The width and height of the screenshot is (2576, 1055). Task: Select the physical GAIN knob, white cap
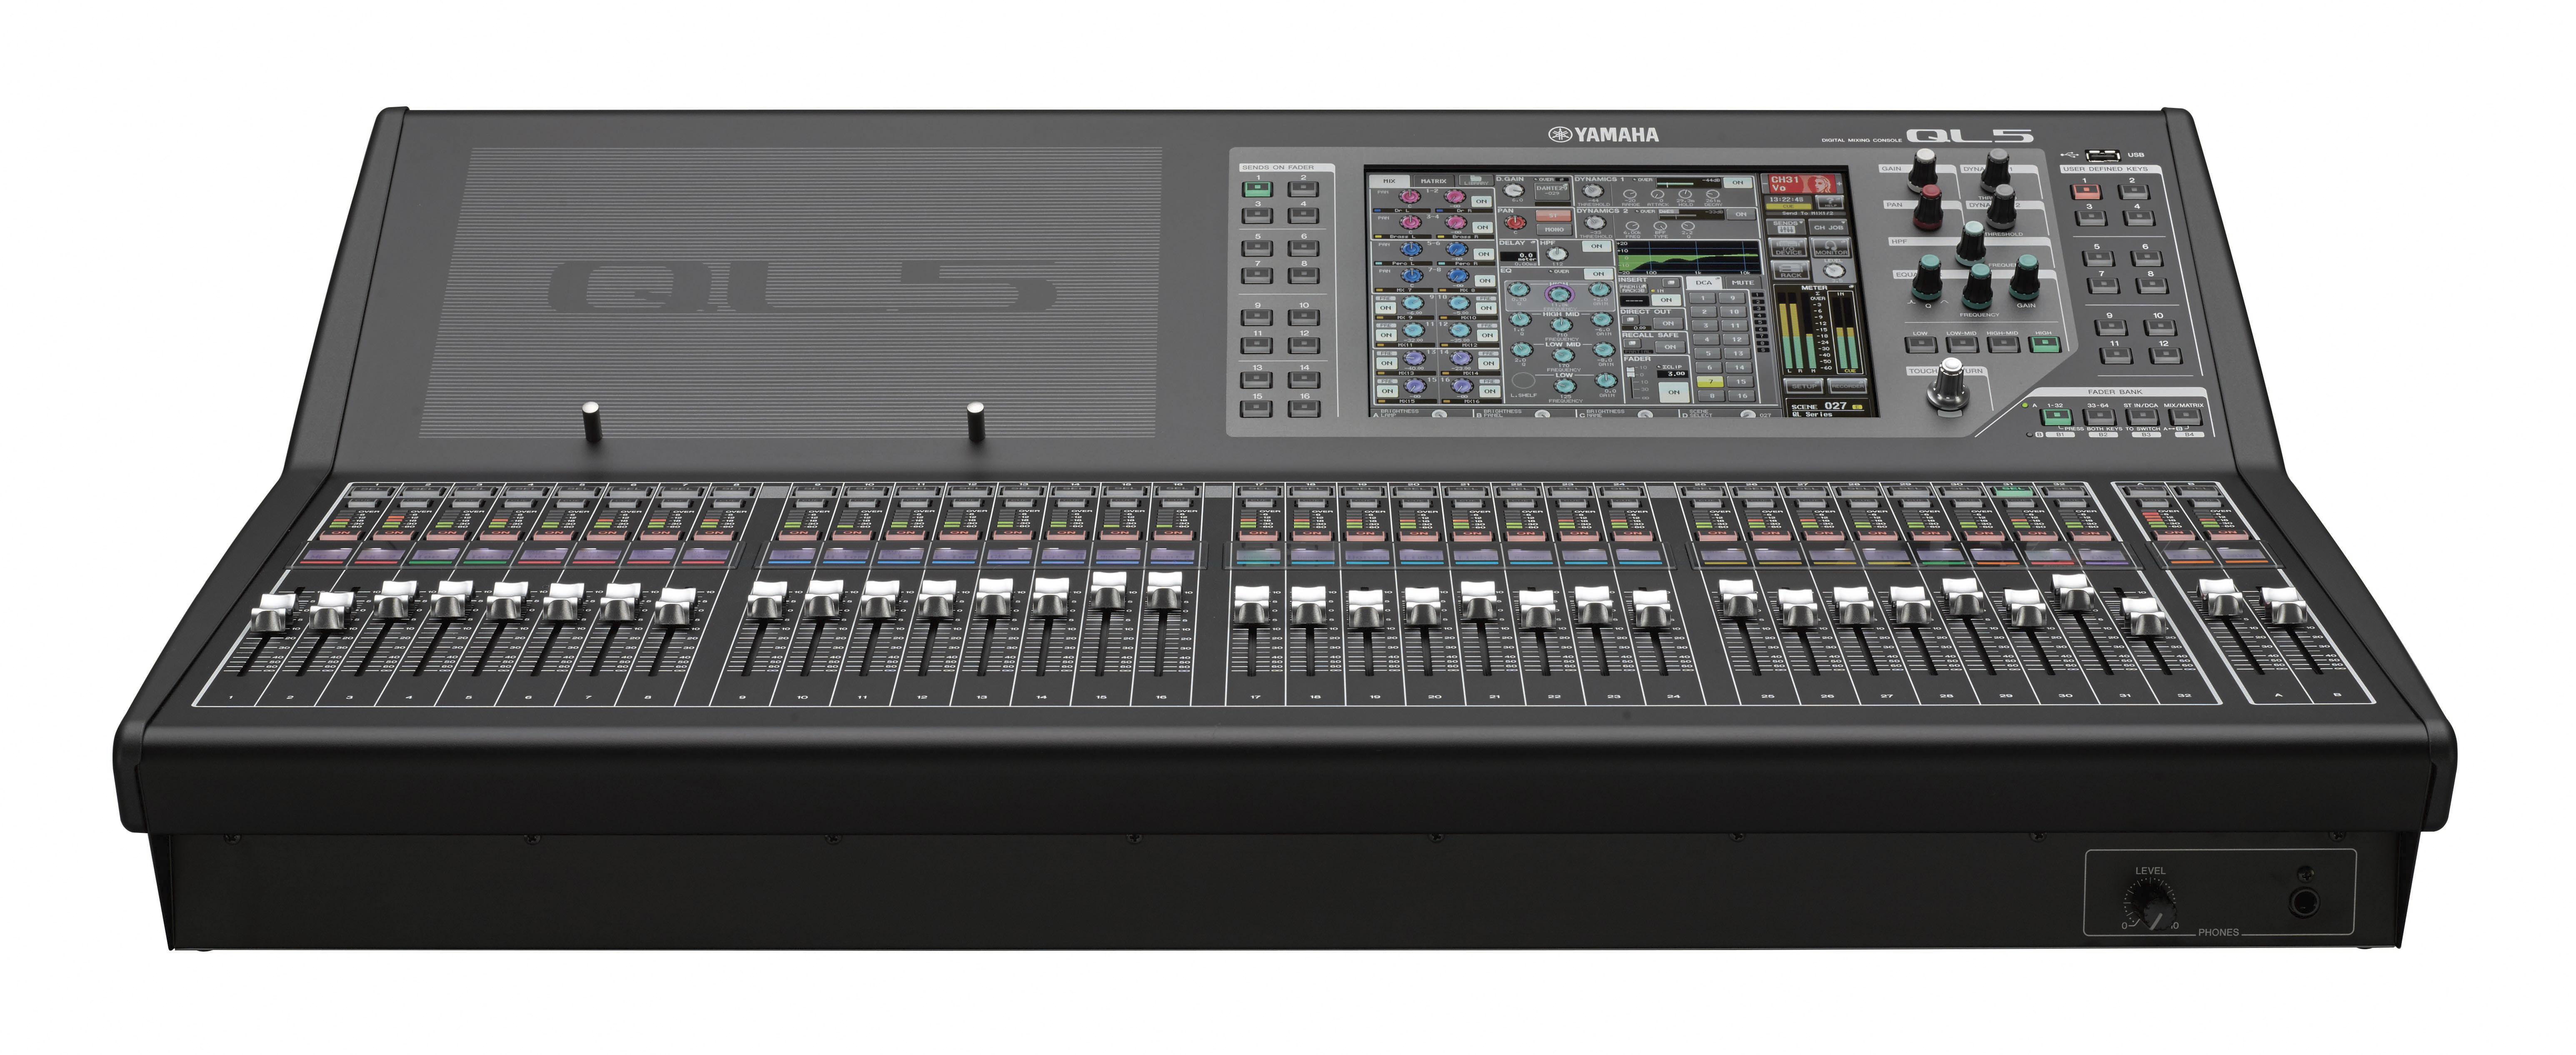(x=1924, y=169)
